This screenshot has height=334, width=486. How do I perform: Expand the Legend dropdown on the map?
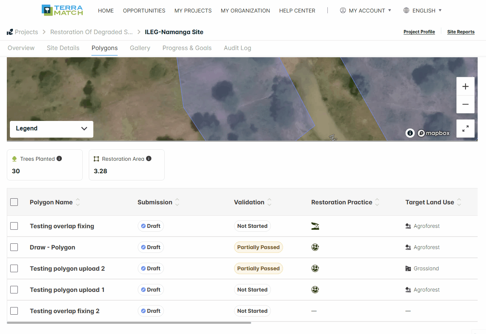(x=52, y=129)
